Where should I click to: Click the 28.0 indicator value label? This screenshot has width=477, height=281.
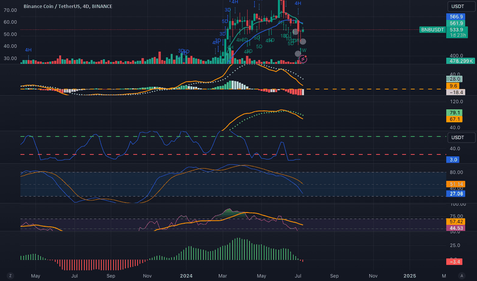(x=454, y=79)
